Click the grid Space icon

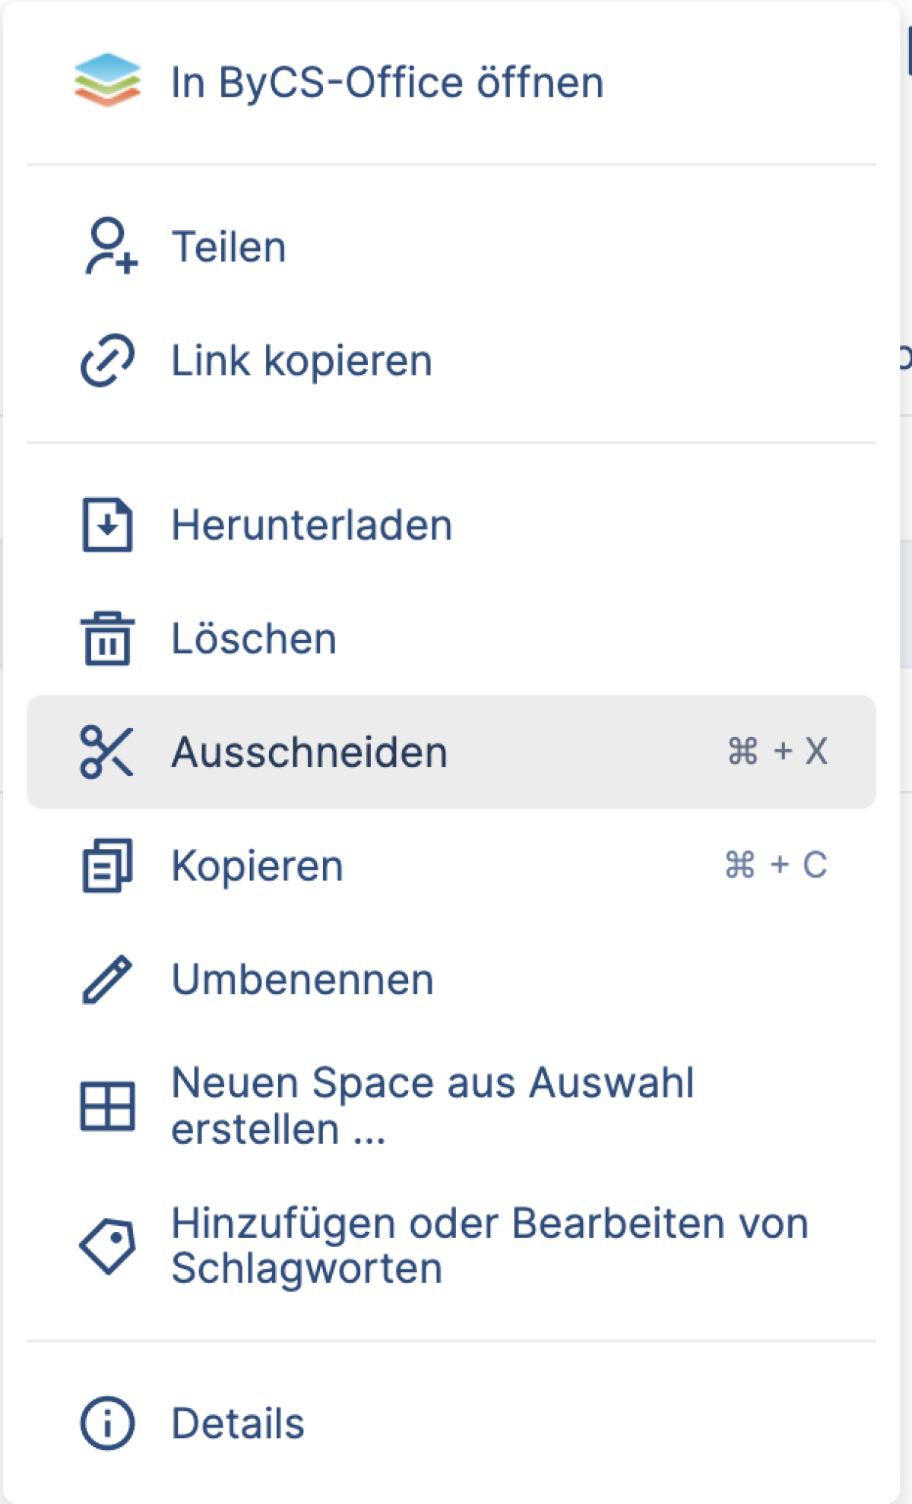pyautogui.click(x=107, y=1106)
